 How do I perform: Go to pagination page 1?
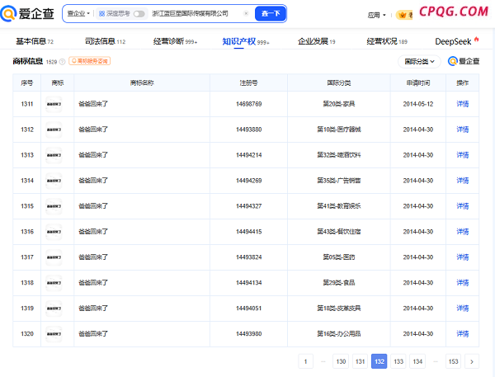305,361
